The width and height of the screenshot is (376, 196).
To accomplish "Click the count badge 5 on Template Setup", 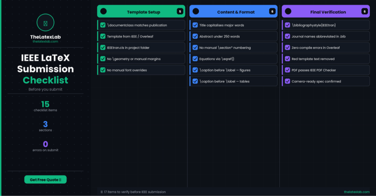I will (180, 11).
